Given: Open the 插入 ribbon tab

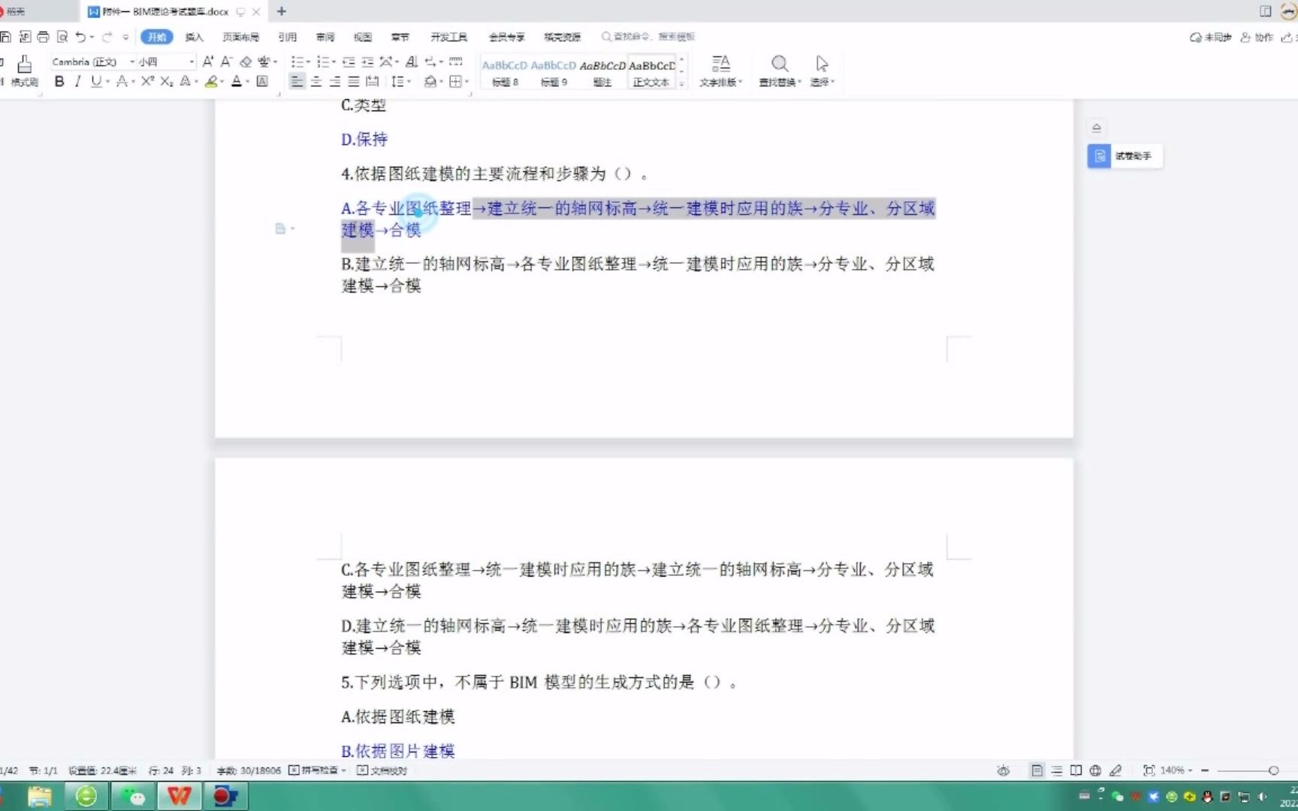Looking at the screenshot, I should [194, 37].
